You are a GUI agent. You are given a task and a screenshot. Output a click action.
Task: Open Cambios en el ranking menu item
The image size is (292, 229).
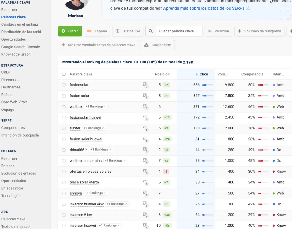20,24
